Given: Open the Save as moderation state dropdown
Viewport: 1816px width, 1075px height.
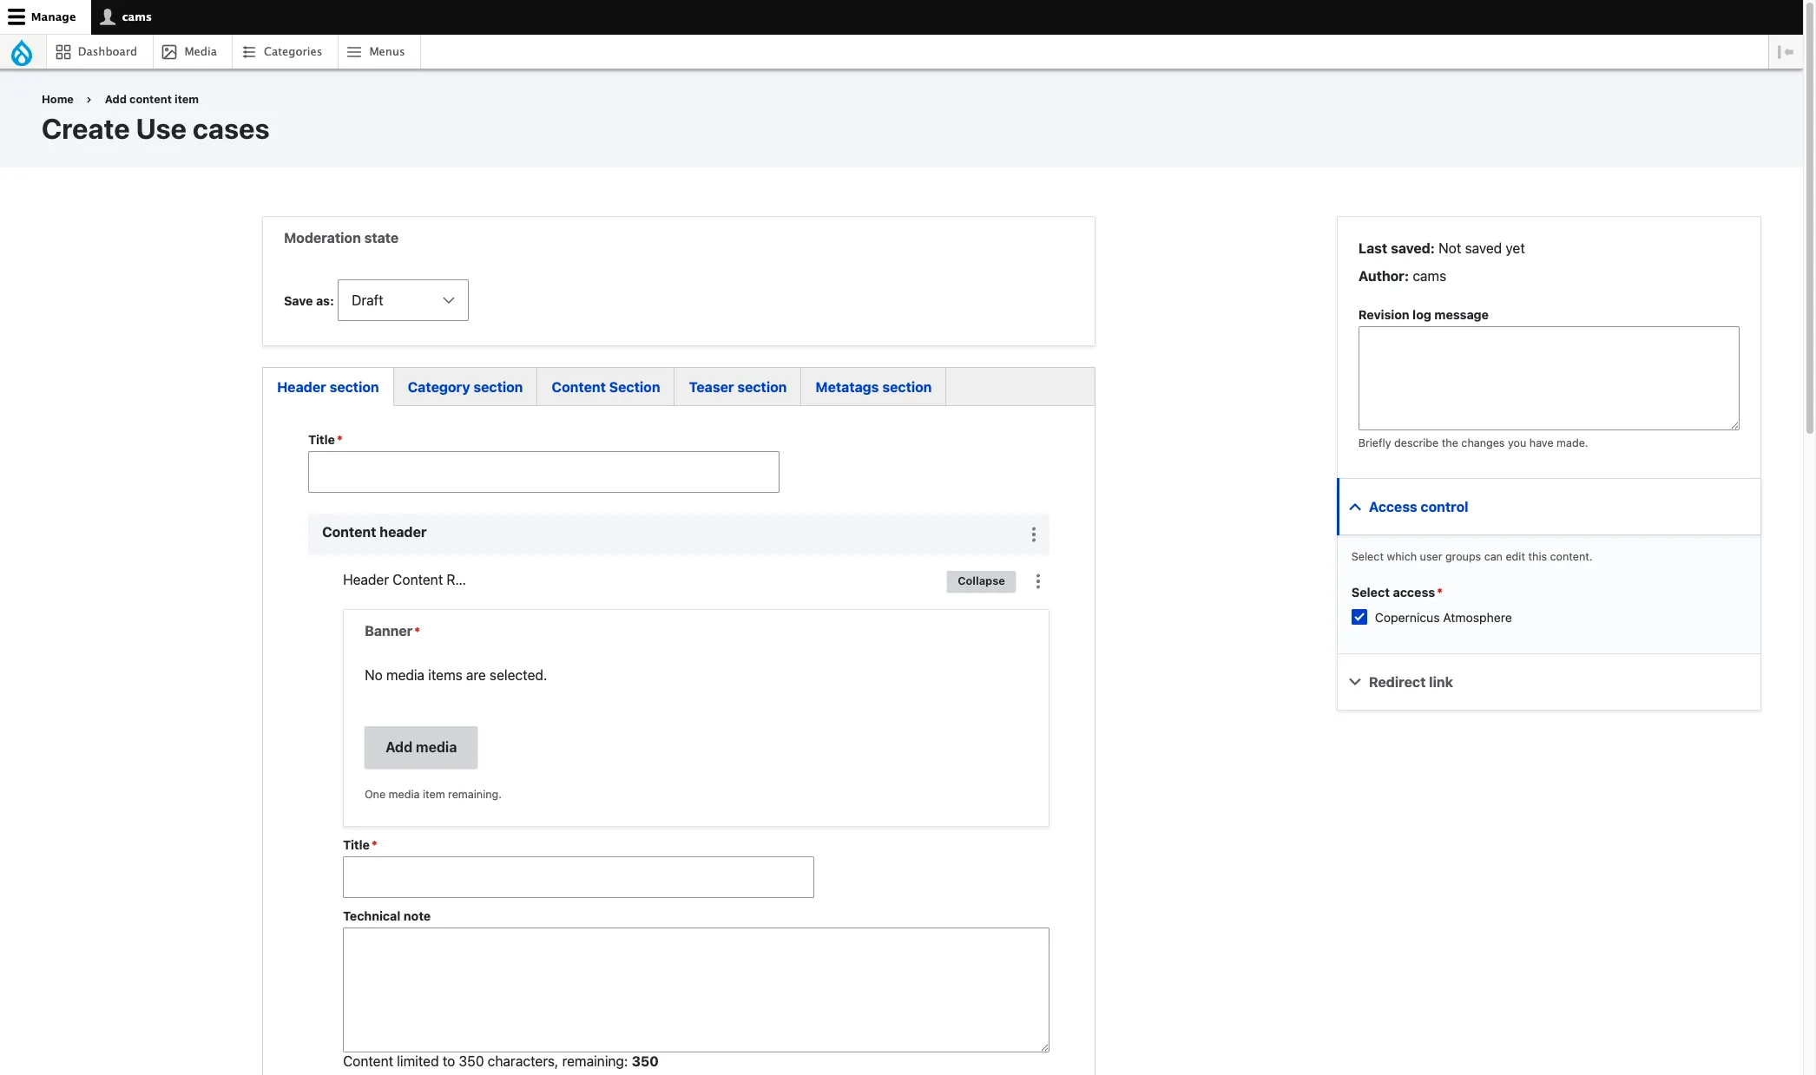Looking at the screenshot, I should [x=403, y=300].
